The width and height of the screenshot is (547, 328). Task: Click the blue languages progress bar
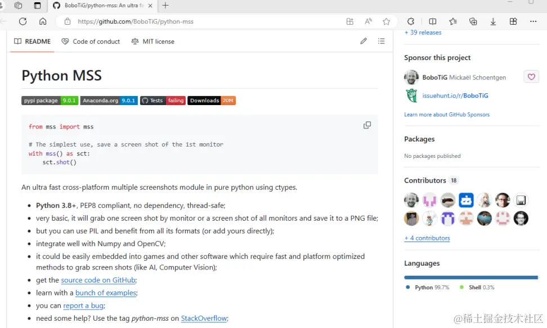pyautogui.click(x=471, y=277)
